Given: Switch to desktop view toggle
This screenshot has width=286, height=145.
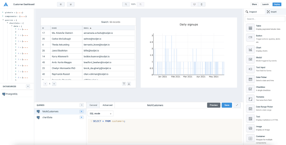Looking at the screenshot, I should (194, 4).
